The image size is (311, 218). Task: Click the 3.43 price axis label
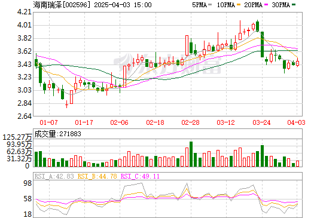point(25,65)
